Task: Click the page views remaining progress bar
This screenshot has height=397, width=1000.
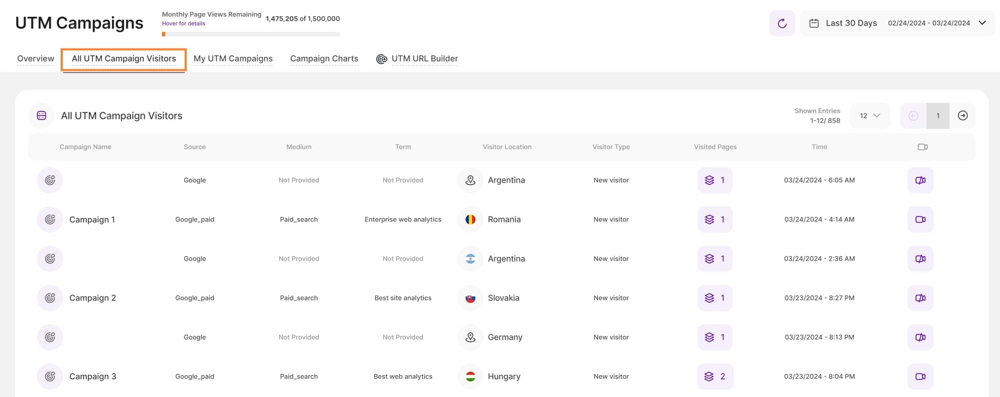Action: point(251,34)
